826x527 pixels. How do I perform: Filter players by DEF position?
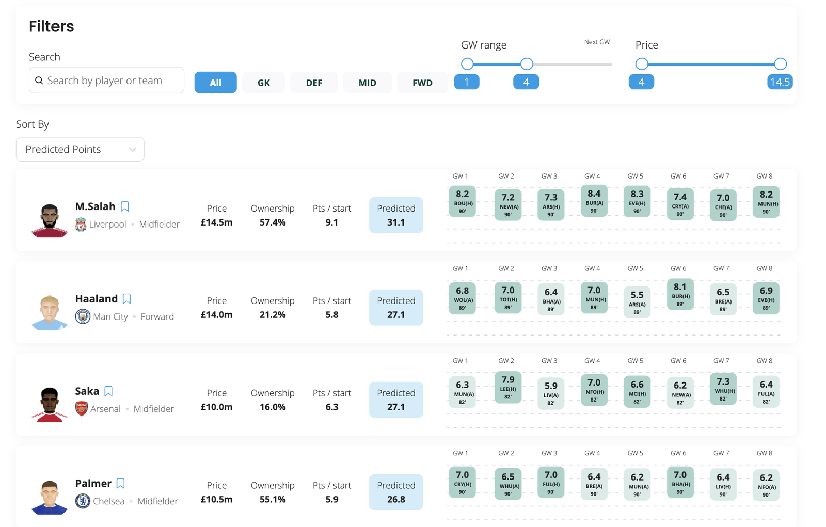point(314,83)
